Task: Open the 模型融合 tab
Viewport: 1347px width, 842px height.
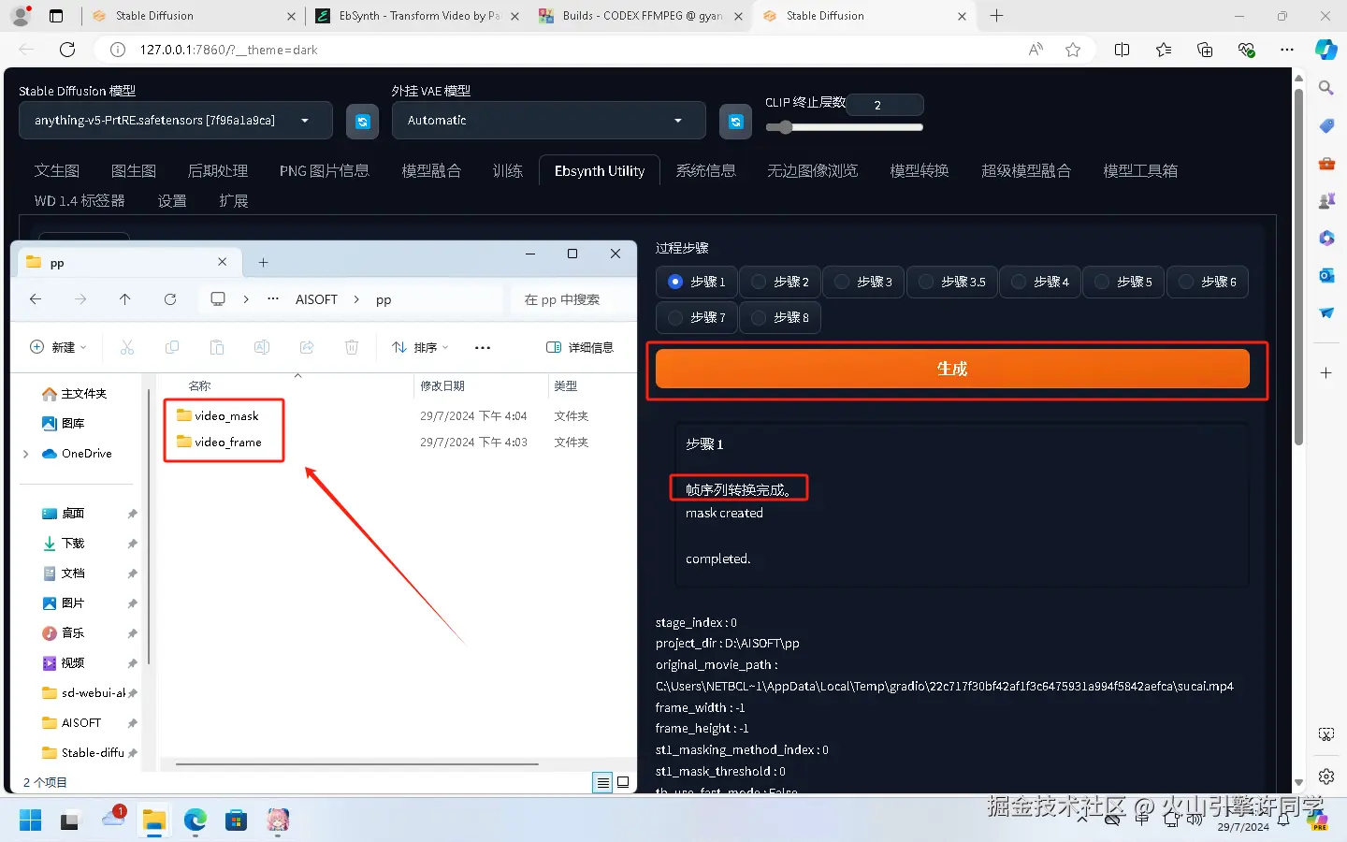Action: pyautogui.click(x=431, y=171)
